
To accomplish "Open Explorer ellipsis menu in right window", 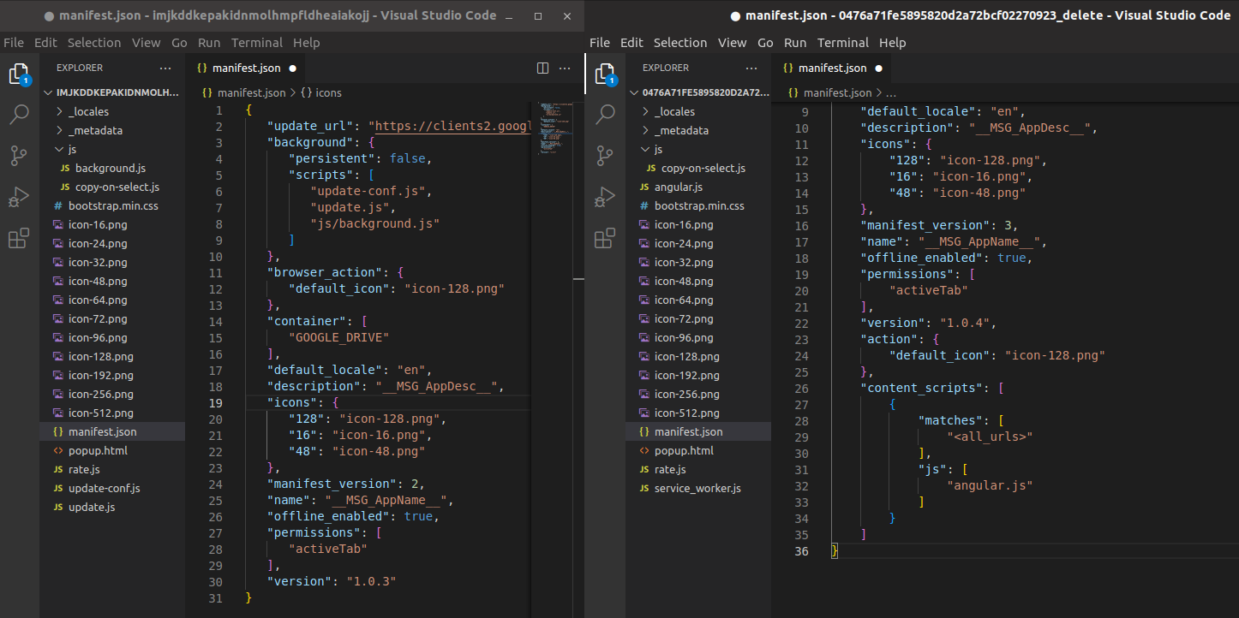I will pyautogui.click(x=751, y=68).
